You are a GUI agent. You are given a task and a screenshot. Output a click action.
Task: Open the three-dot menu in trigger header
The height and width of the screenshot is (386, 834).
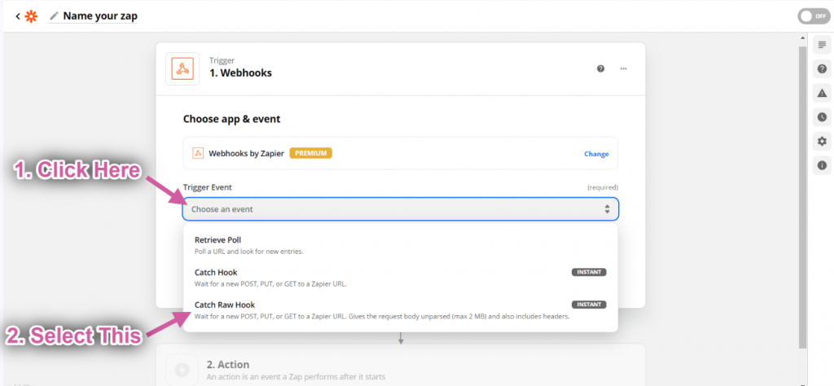point(623,68)
